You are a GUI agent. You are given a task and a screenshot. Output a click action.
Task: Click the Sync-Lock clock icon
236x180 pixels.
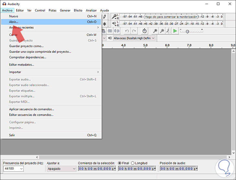click(x=145, y=31)
